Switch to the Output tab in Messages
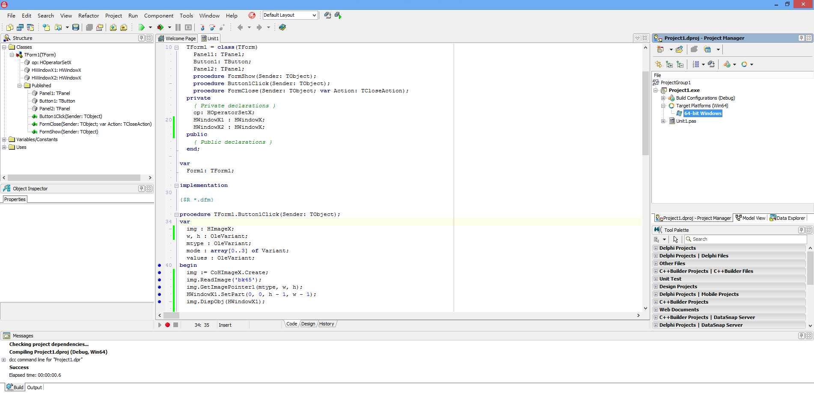814x393 pixels. (34, 387)
